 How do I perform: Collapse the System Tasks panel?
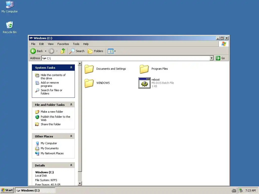point(71,67)
